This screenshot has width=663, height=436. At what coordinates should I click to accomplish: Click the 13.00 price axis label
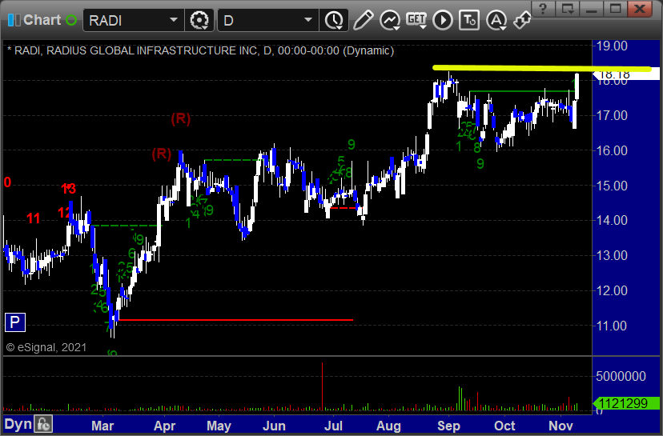coord(612,256)
